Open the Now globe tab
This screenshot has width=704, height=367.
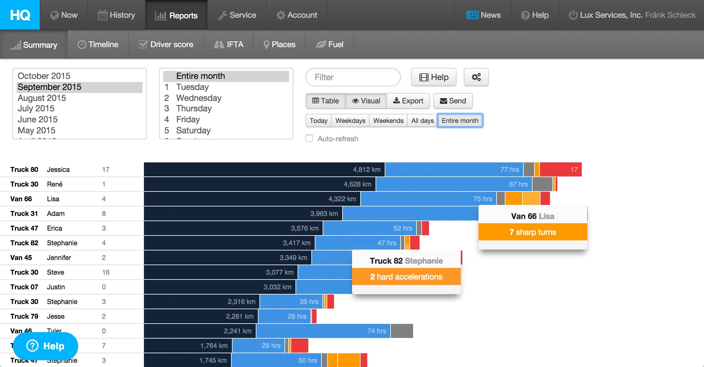[x=64, y=15]
